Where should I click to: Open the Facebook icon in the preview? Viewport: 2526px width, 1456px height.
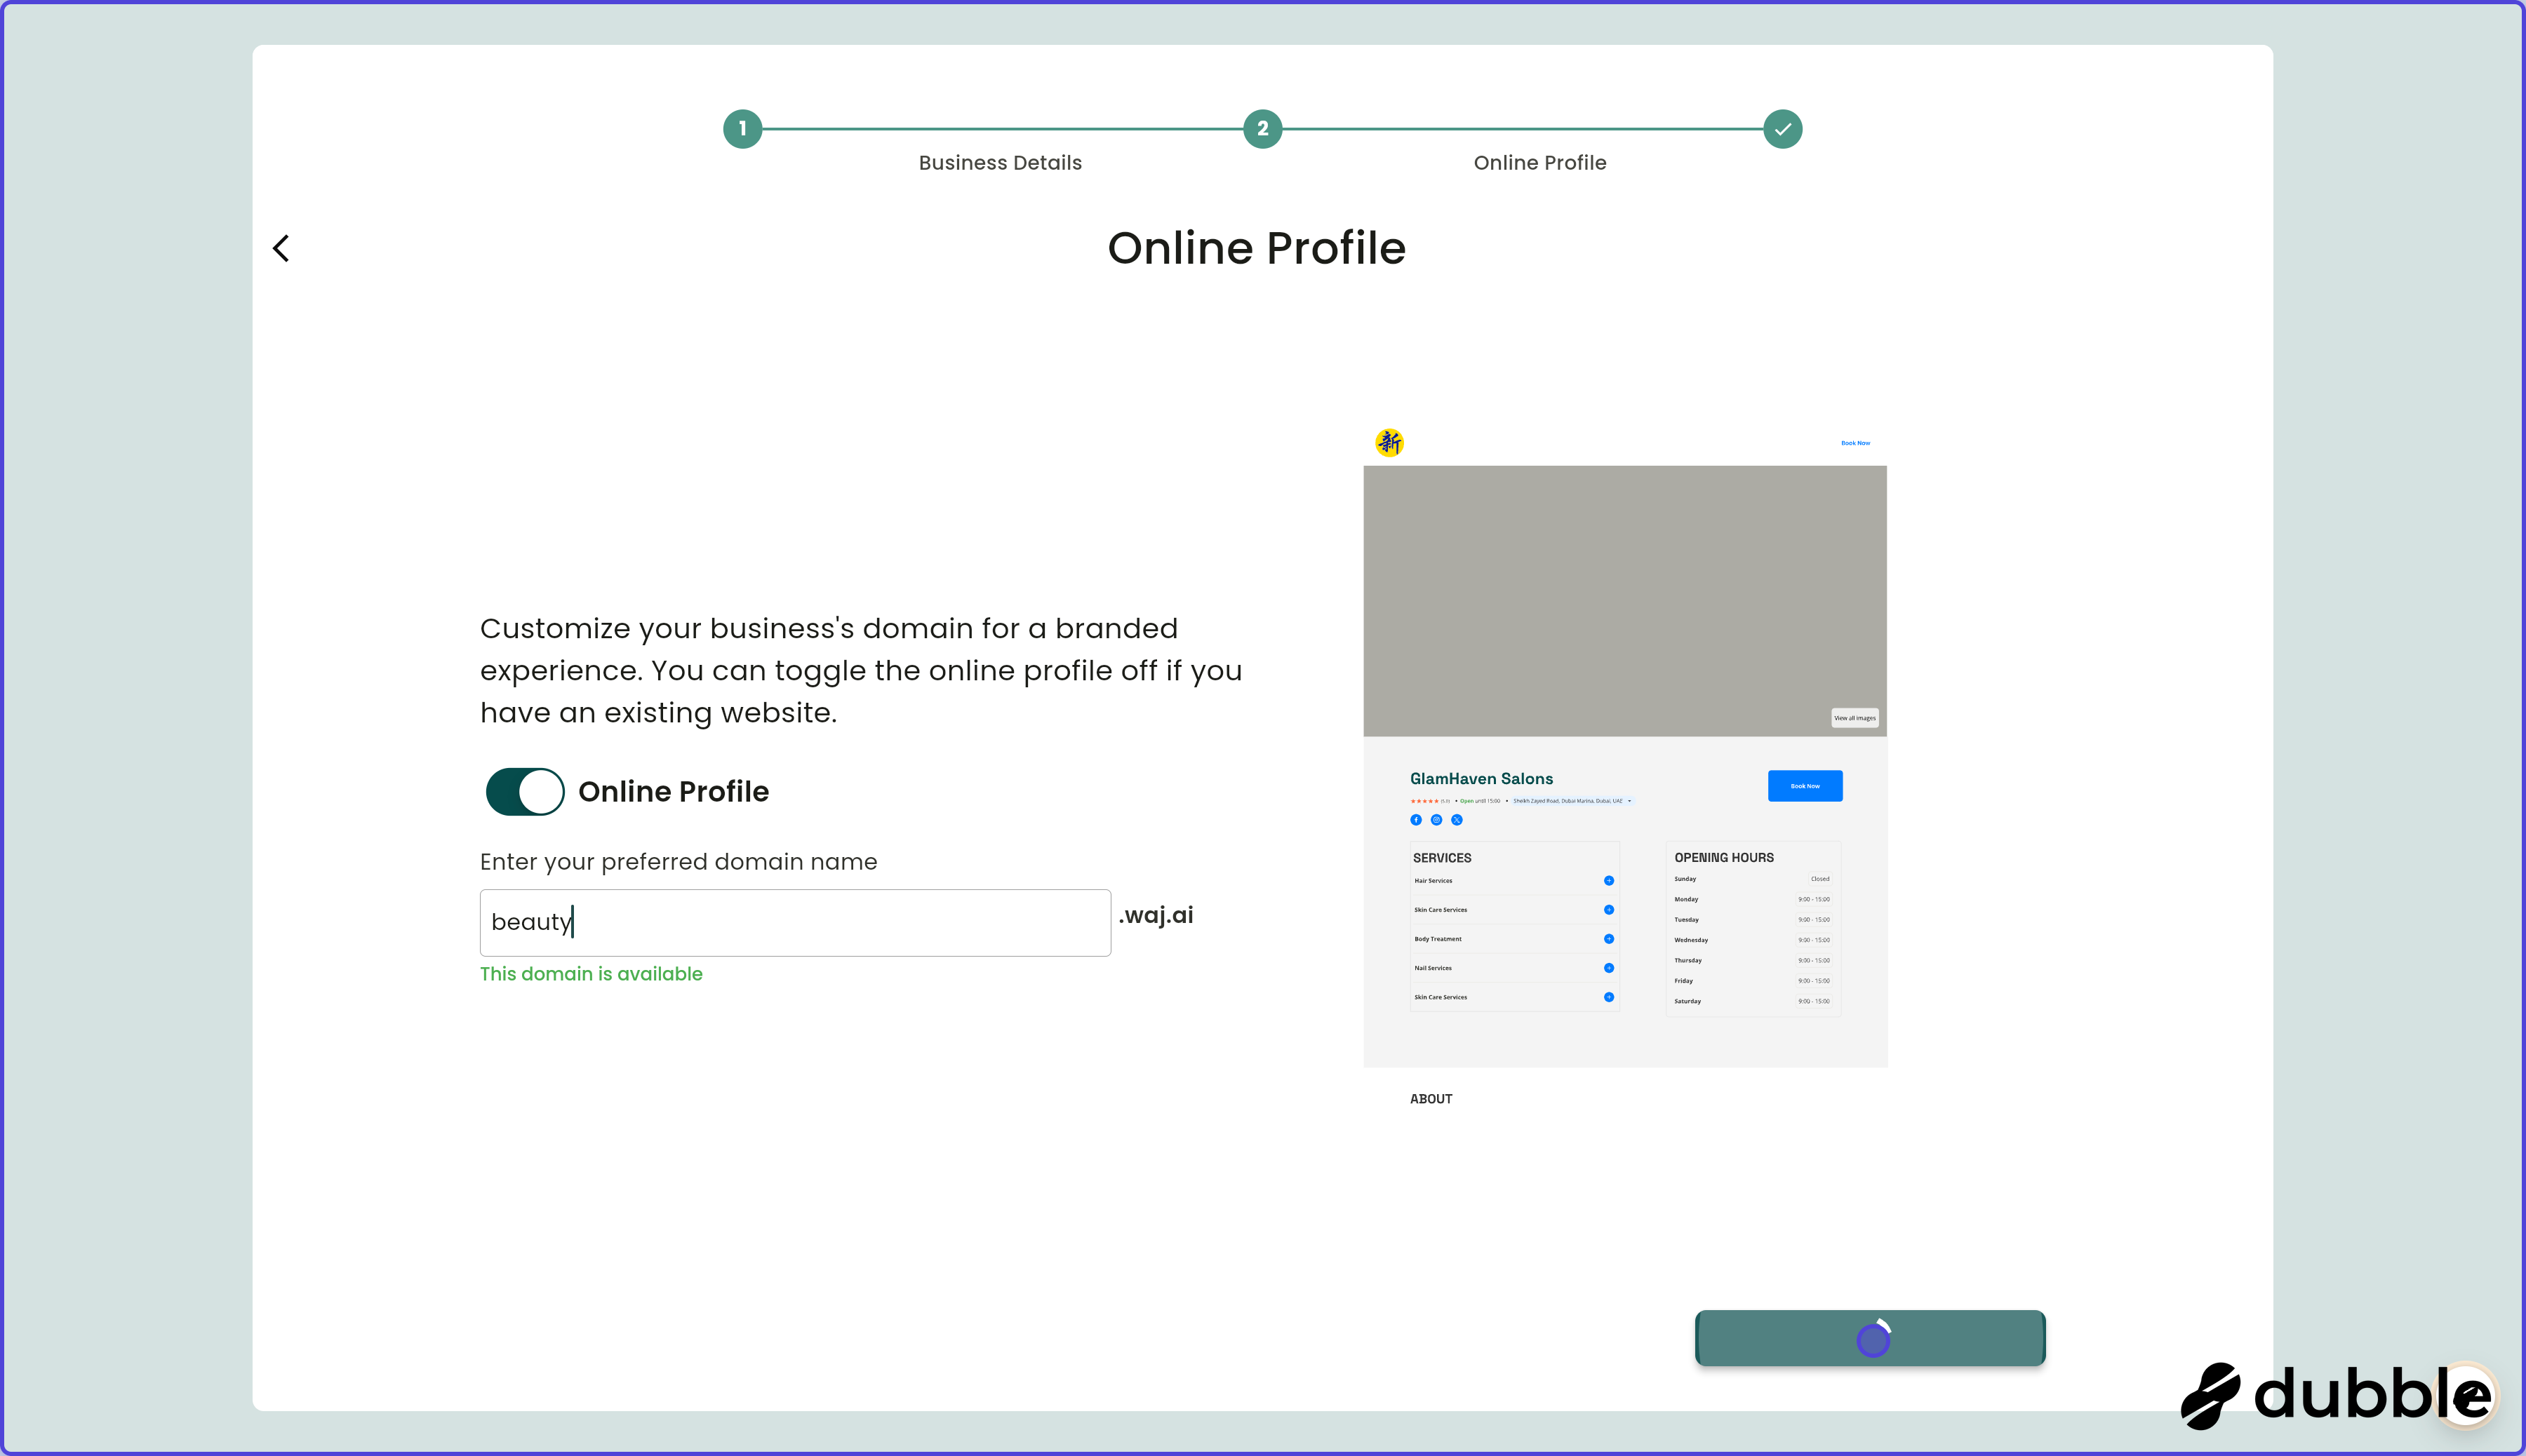coord(1417,819)
